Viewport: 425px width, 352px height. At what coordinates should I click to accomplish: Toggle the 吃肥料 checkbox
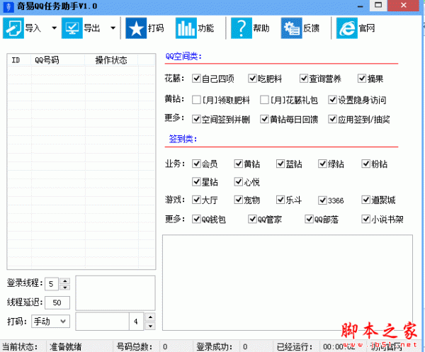[252, 79]
